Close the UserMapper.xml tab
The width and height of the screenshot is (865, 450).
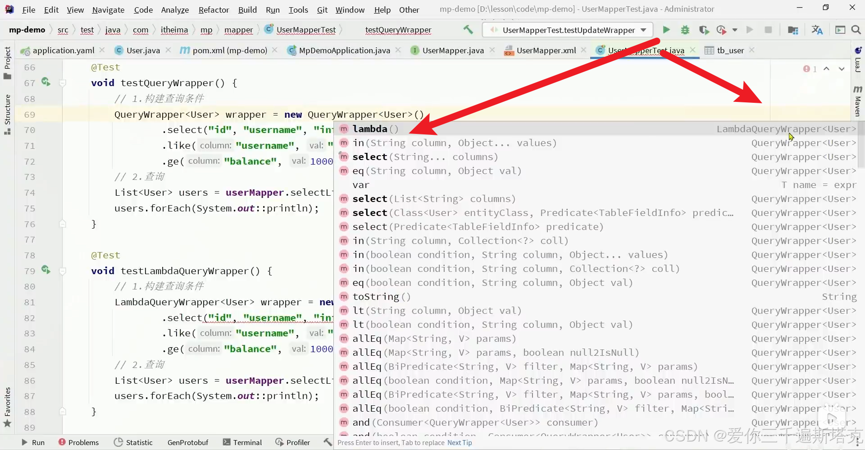(584, 50)
